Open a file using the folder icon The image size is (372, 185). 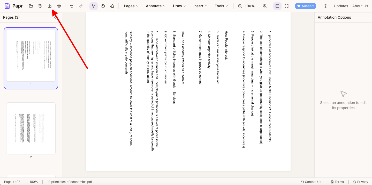click(x=31, y=6)
